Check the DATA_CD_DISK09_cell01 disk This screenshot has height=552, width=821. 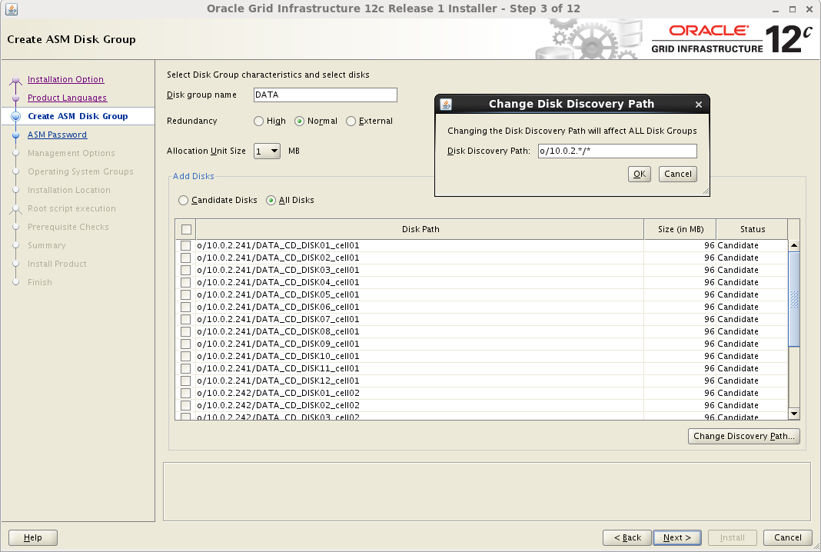185,344
